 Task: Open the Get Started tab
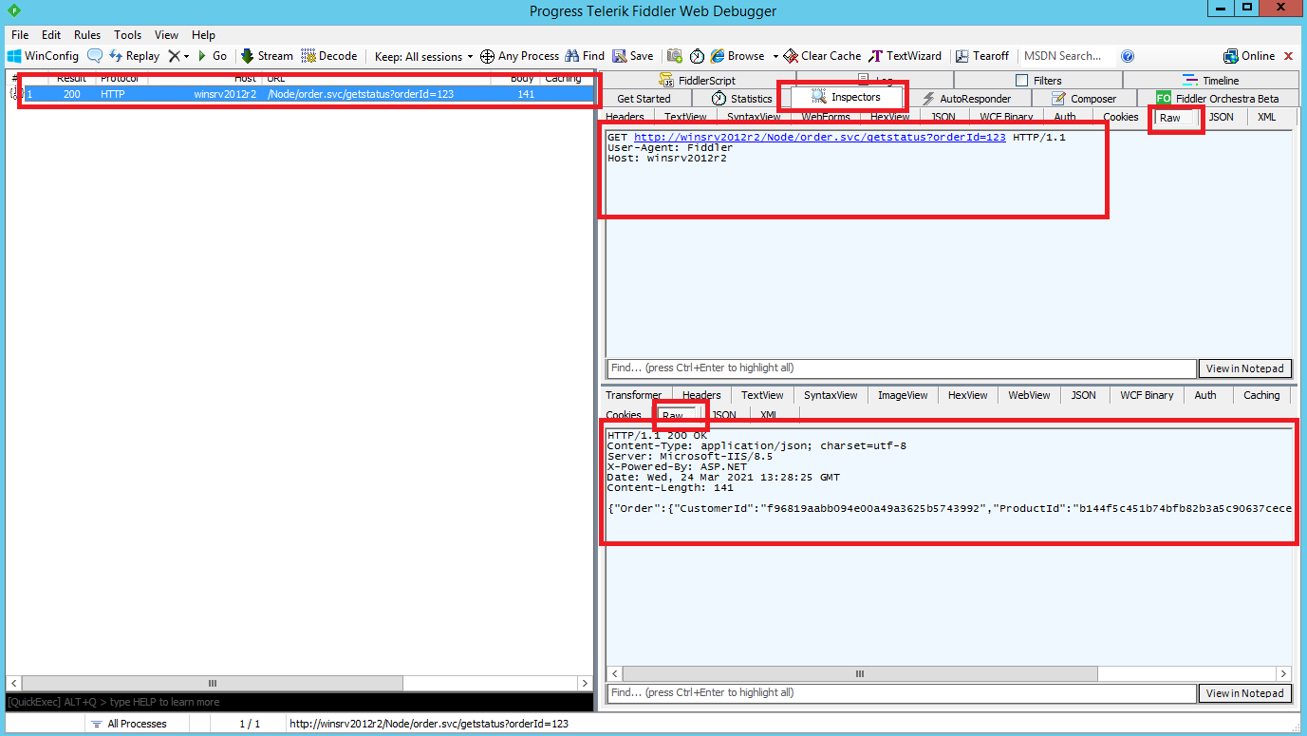[x=644, y=99]
